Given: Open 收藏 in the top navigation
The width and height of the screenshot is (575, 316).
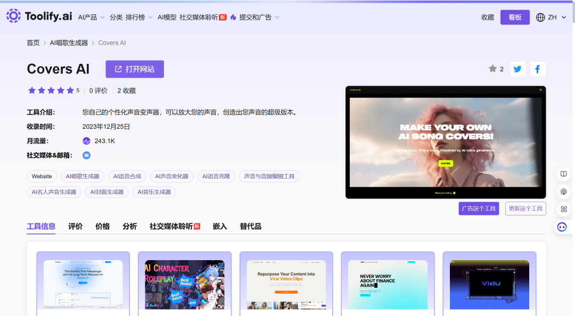Looking at the screenshot, I should [x=488, y=17].
